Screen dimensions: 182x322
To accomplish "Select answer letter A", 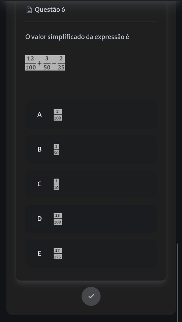I will click(39, 115).
